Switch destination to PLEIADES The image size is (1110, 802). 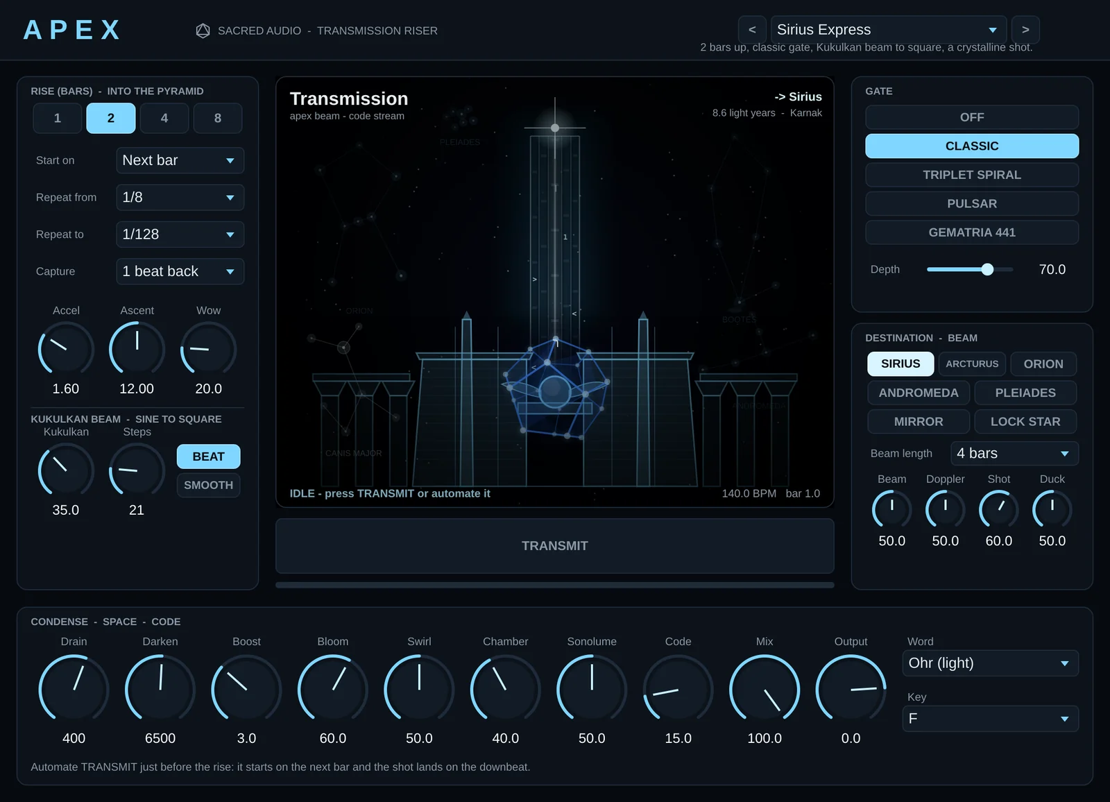click(1025, 393)
